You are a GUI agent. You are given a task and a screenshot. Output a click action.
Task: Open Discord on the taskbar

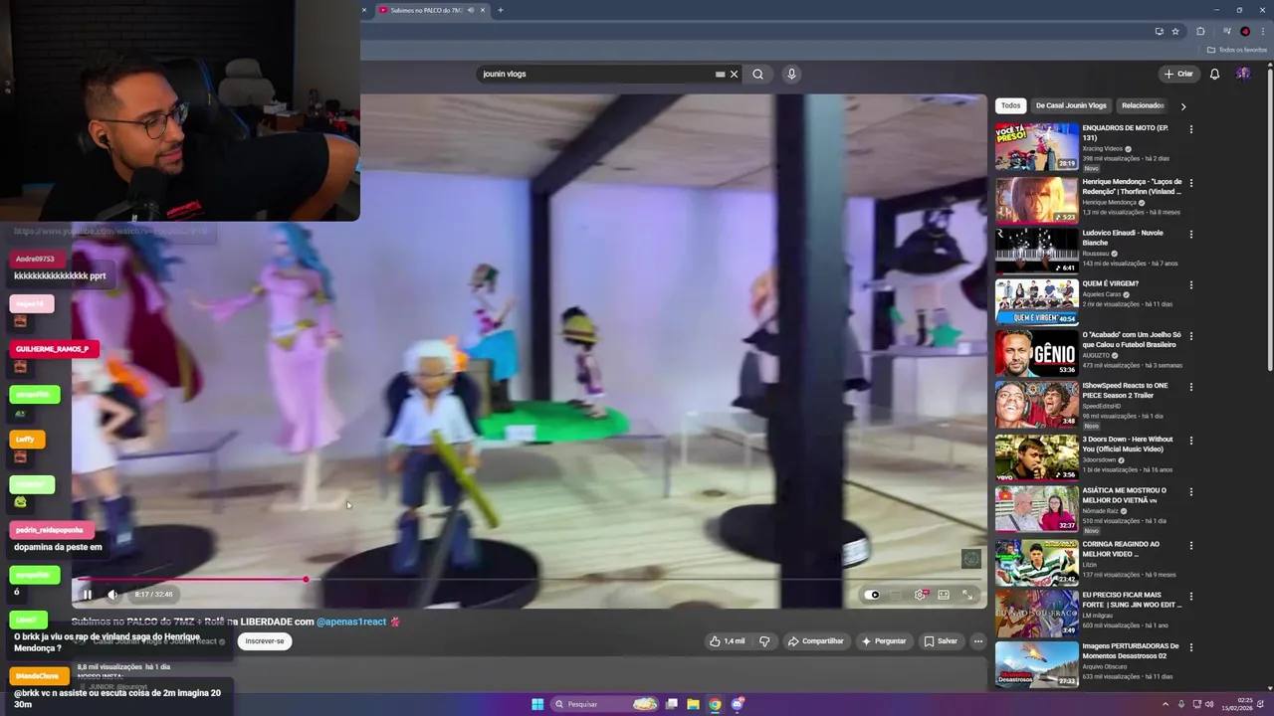(738, 704)
